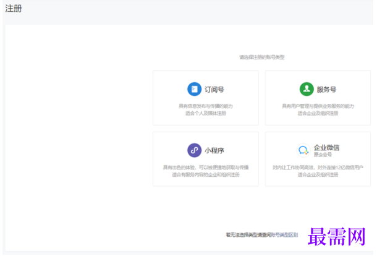
Task: Click the blue 订阅号 subscription account icon
Action: click(194, 89)
